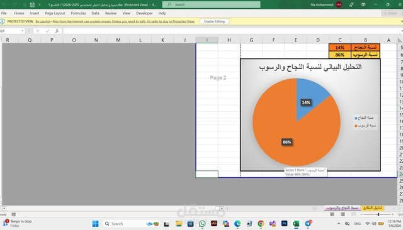Viewport: 403px width, 230px height.
Task: Select the cell labeled نسبة النجاح
Action: click(365, 47)
